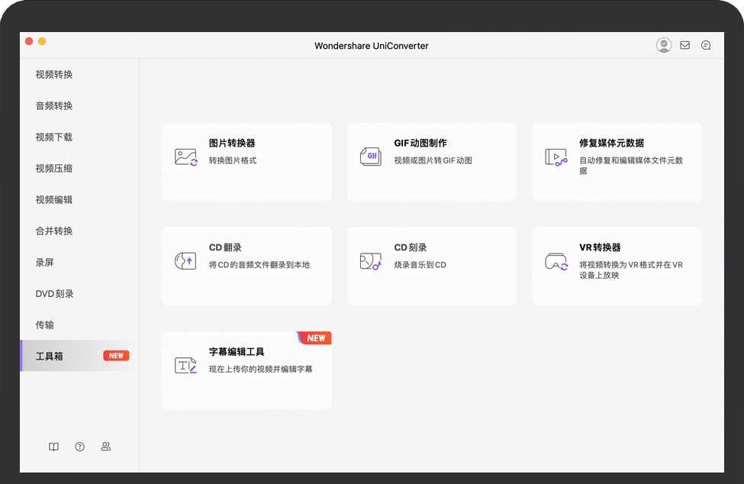Click the CD Ripper (CD翻录) icon
Viewport: 744px width, 484px height.
(x=185, y=261)
